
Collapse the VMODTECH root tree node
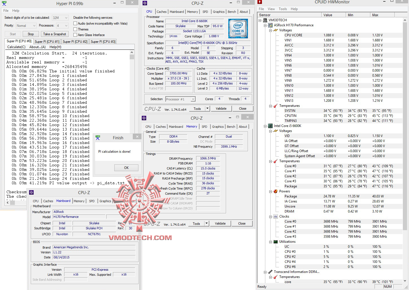[260, 20]
